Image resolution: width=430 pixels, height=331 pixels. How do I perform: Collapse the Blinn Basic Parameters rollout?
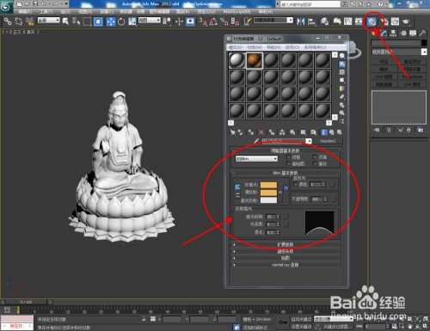click(x=286, y=173)
